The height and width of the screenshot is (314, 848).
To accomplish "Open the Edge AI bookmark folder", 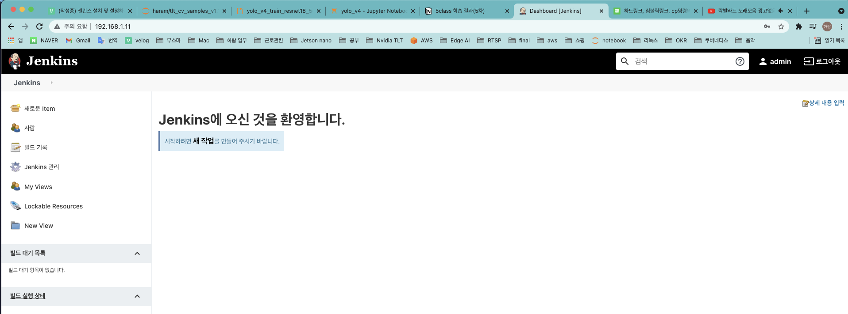I will [x=455, y=40].
